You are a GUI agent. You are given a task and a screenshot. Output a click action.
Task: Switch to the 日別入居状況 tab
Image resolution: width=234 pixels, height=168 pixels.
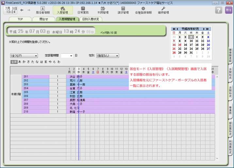click(90, 19)
